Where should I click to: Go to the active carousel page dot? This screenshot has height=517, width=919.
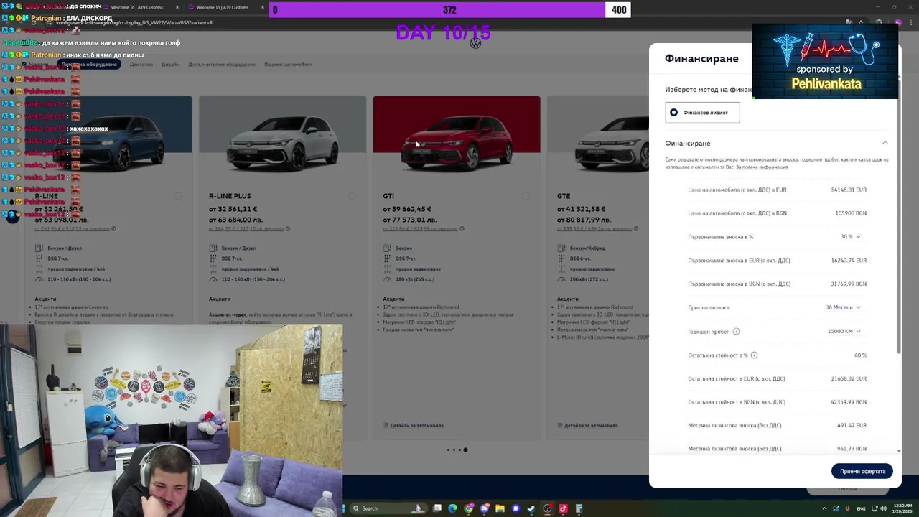click(x=465, y=450)
